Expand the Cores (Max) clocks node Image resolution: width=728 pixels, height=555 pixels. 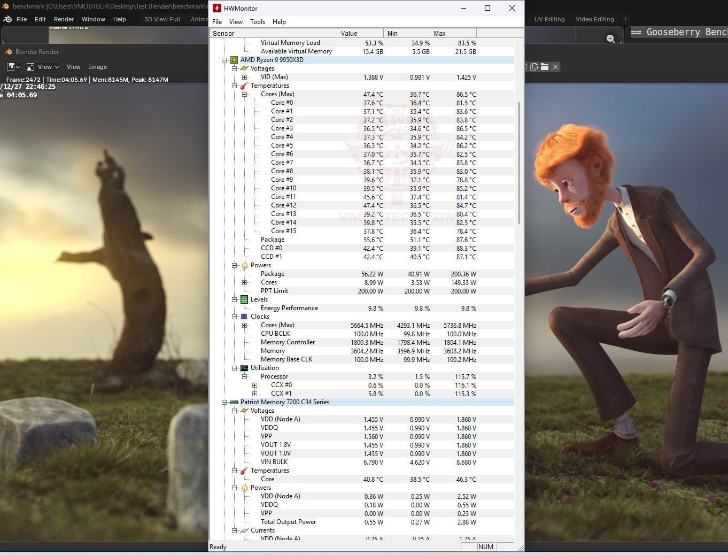[245, 325]
